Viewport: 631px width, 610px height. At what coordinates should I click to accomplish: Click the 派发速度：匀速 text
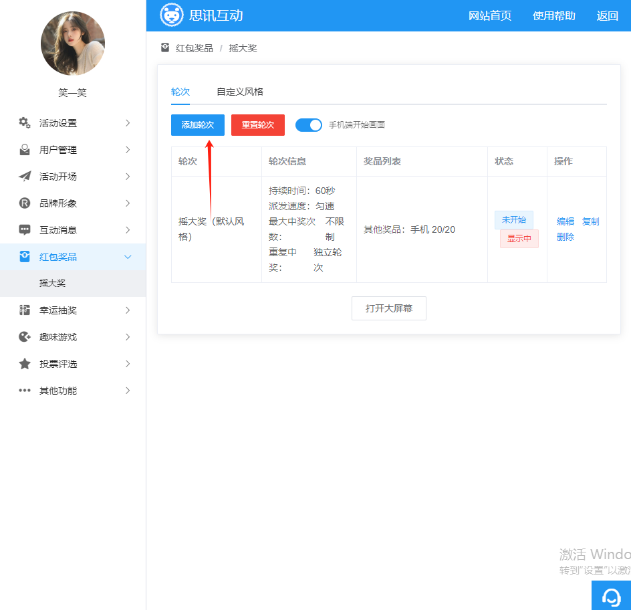[x=301, y=206]
